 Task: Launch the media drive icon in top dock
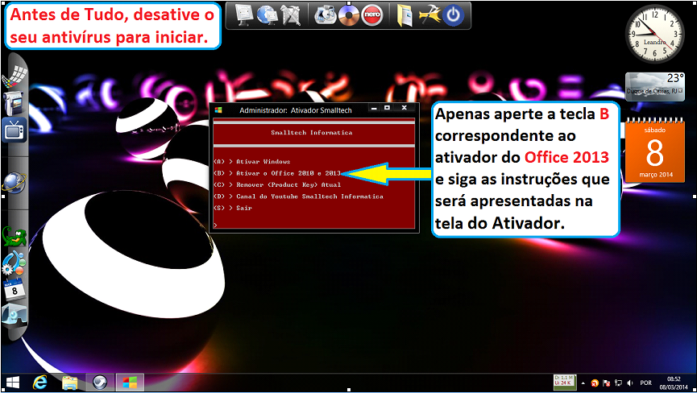(x=325, y=16)
